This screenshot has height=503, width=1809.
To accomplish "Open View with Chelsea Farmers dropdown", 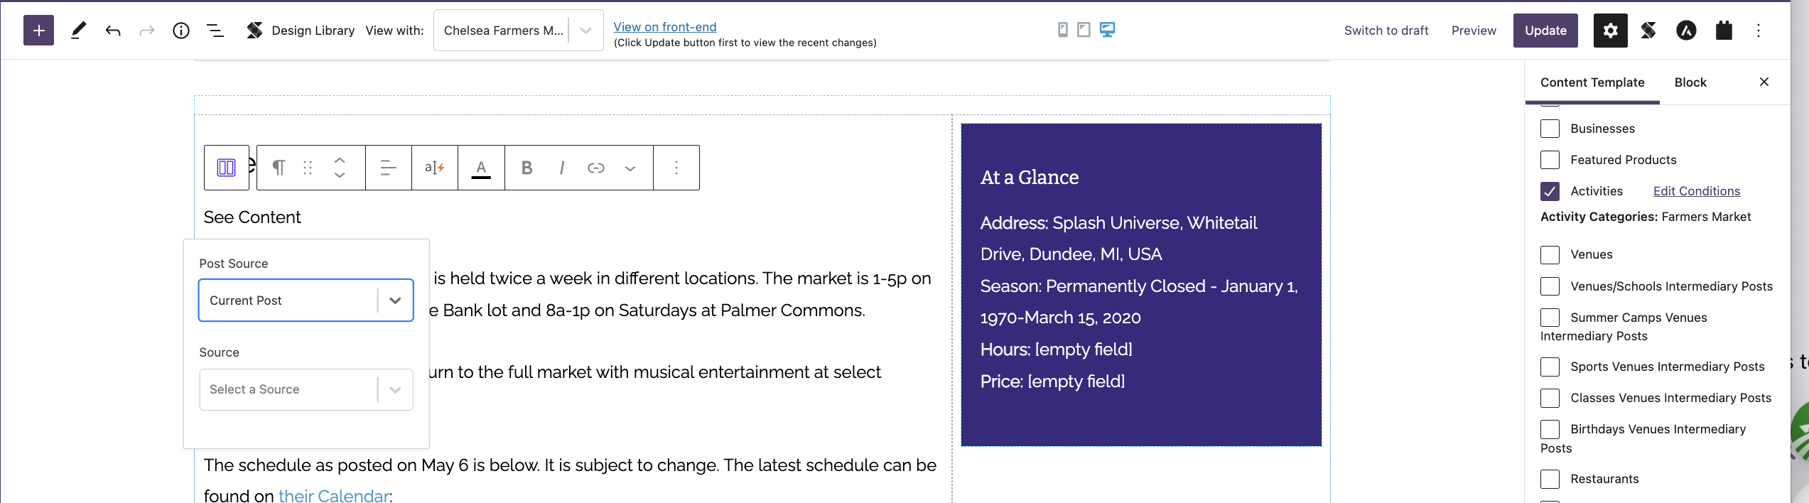I will pos(519,31).
